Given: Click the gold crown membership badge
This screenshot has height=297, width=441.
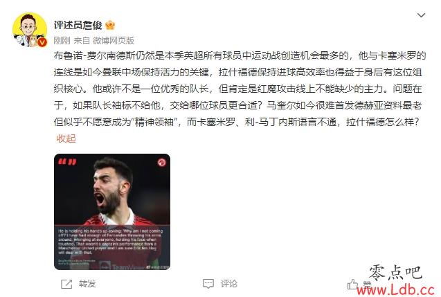Looking at the screenshot, I should [x=110, y=26].
